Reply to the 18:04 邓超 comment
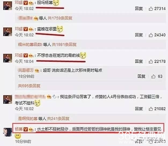The height and width of the screenshot is (146, 168). 139,61
